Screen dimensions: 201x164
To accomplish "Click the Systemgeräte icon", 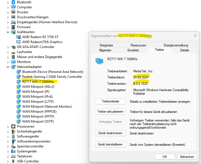I will (x=13, y=151).
